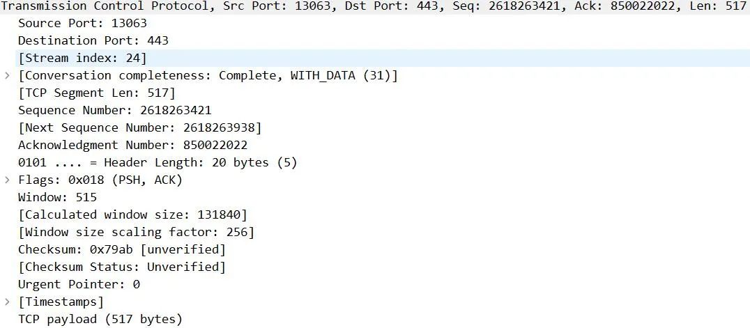
Task: Select the Source Port: 13063 field
Action: (x=82, y=23)
